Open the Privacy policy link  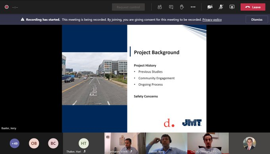[212, 19]
